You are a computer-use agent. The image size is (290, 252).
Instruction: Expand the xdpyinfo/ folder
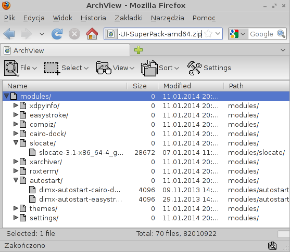pyautogui.click(x=16, y=105)
